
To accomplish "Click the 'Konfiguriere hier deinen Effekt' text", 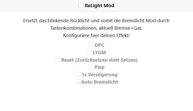I will pos(96,36).
